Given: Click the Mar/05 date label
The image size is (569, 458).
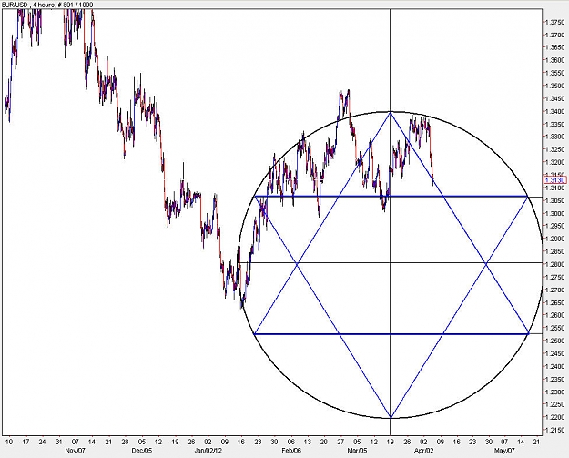Looking at the screenshot, I should pos(357,451).
